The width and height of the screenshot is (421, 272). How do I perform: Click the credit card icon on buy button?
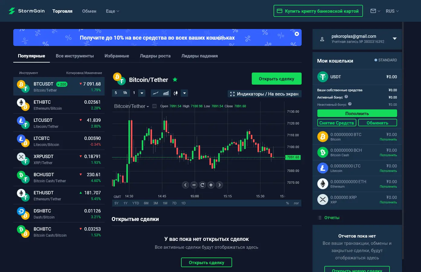click(280, 11)
